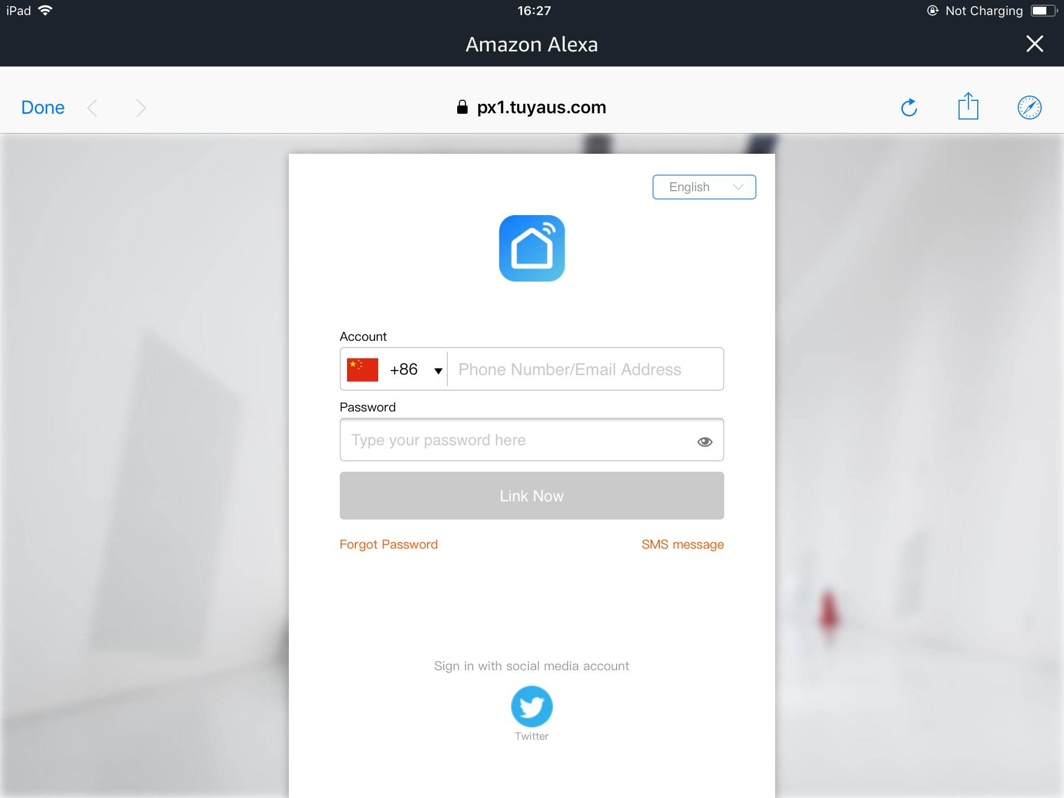Image resolution: width=1064 pixels, height=798 pixels.
Task: Expand the English language selector
Action: [704, 186]
